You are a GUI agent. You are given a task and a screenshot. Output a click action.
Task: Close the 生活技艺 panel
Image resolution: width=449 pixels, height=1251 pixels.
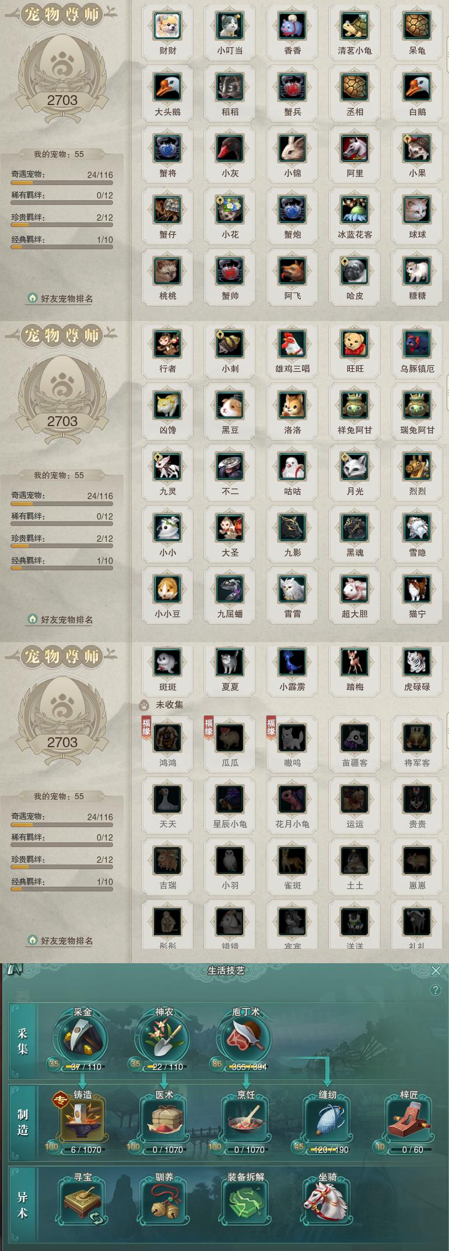436,971
